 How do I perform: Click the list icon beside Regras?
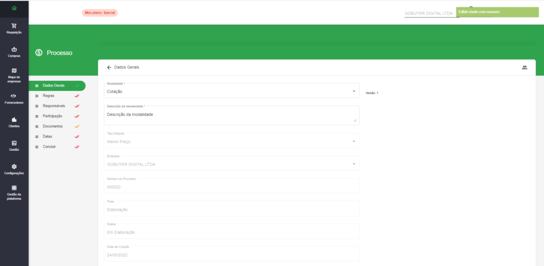37,96
